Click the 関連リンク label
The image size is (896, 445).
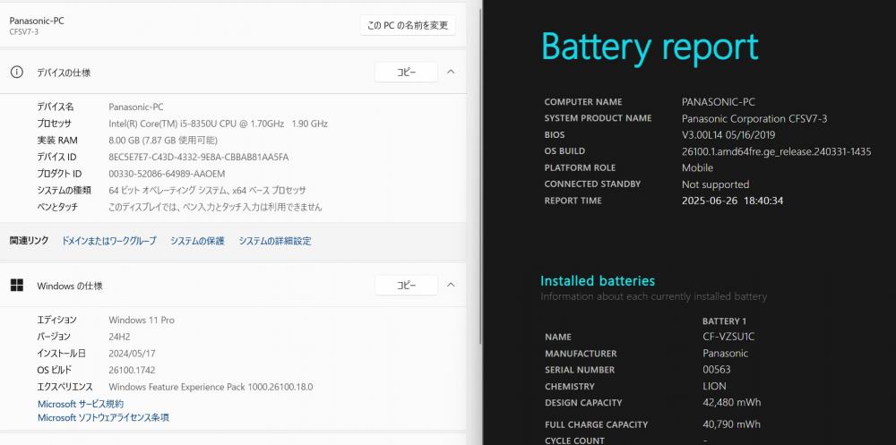(x=30, y=241)
